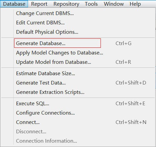The width and height of the screenshot is (156, 147).
Task: Select Change Current DBMS option
Action: (x=78, y=13)
